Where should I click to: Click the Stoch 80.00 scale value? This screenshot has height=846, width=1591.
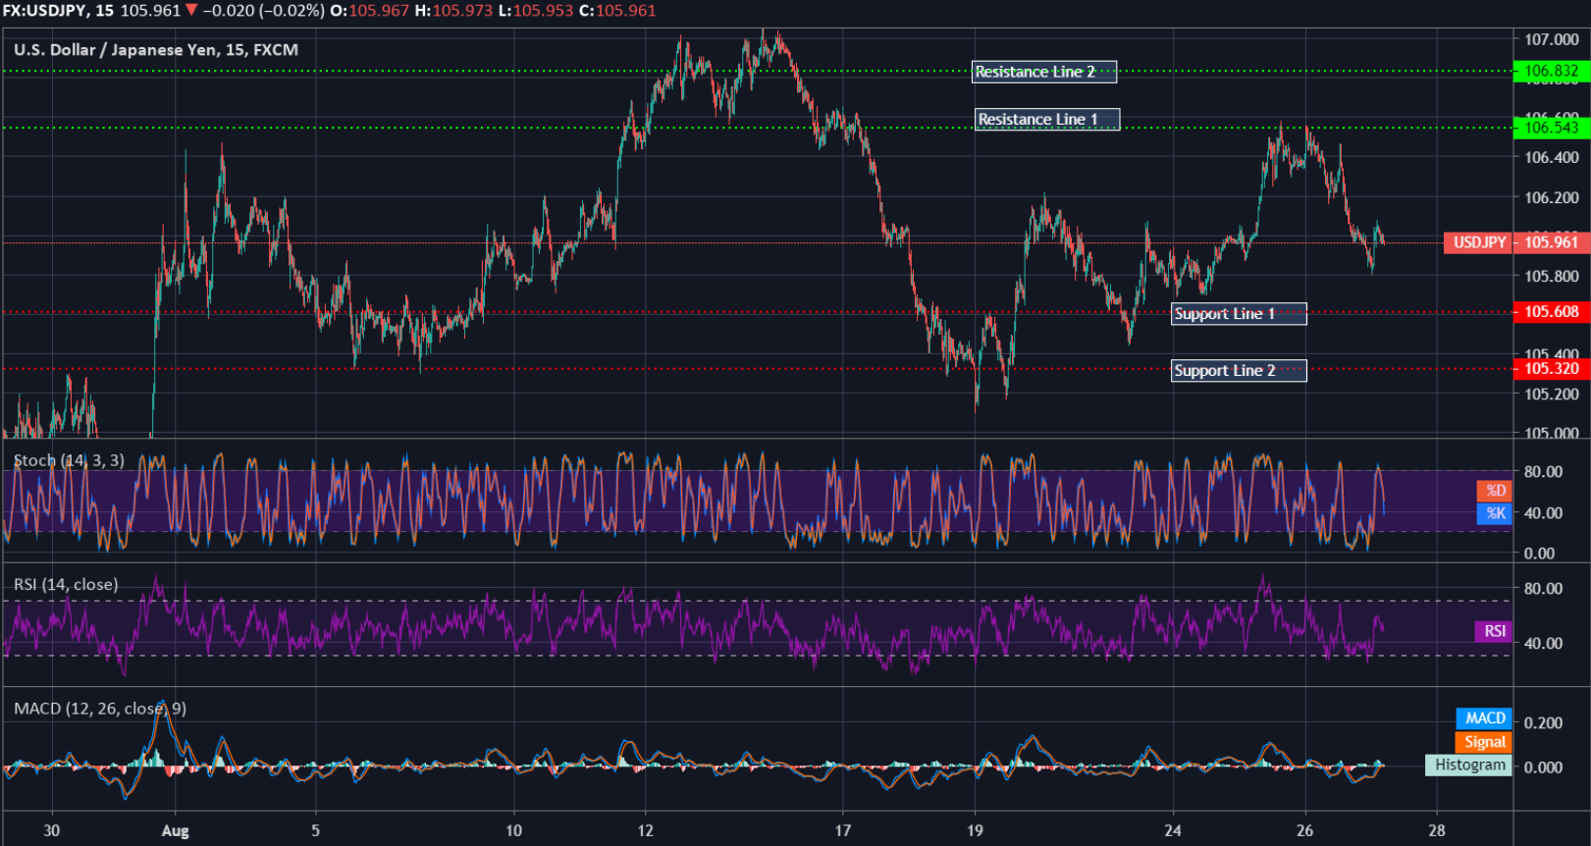[x=1543, y=472]
